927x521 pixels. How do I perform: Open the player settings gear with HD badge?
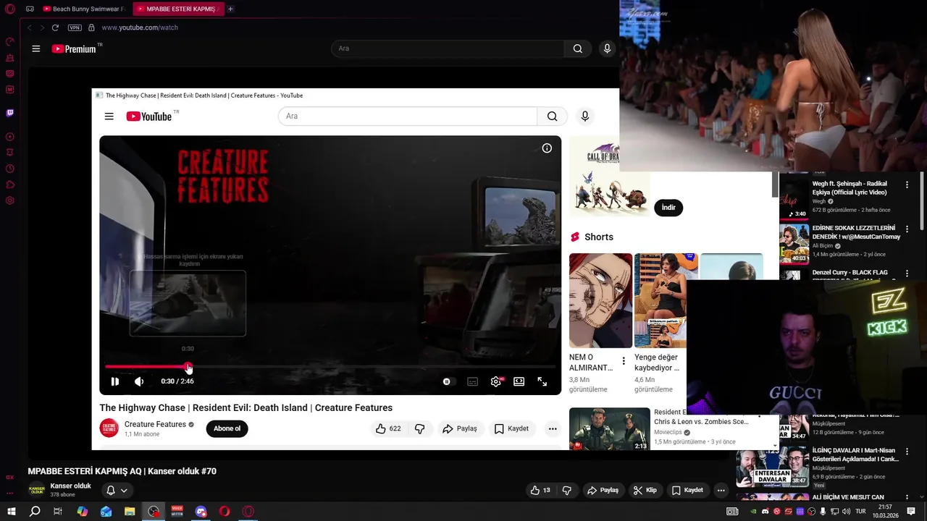point(496,381)
